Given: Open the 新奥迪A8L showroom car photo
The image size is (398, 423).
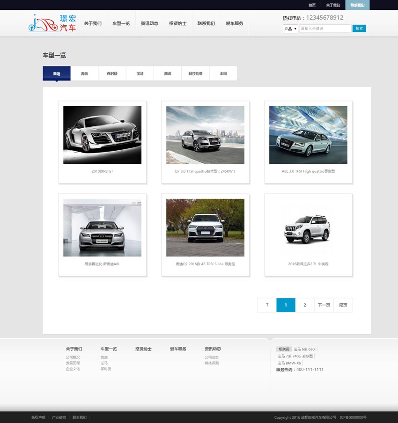Looking at the screenshot, I should 103,228.
